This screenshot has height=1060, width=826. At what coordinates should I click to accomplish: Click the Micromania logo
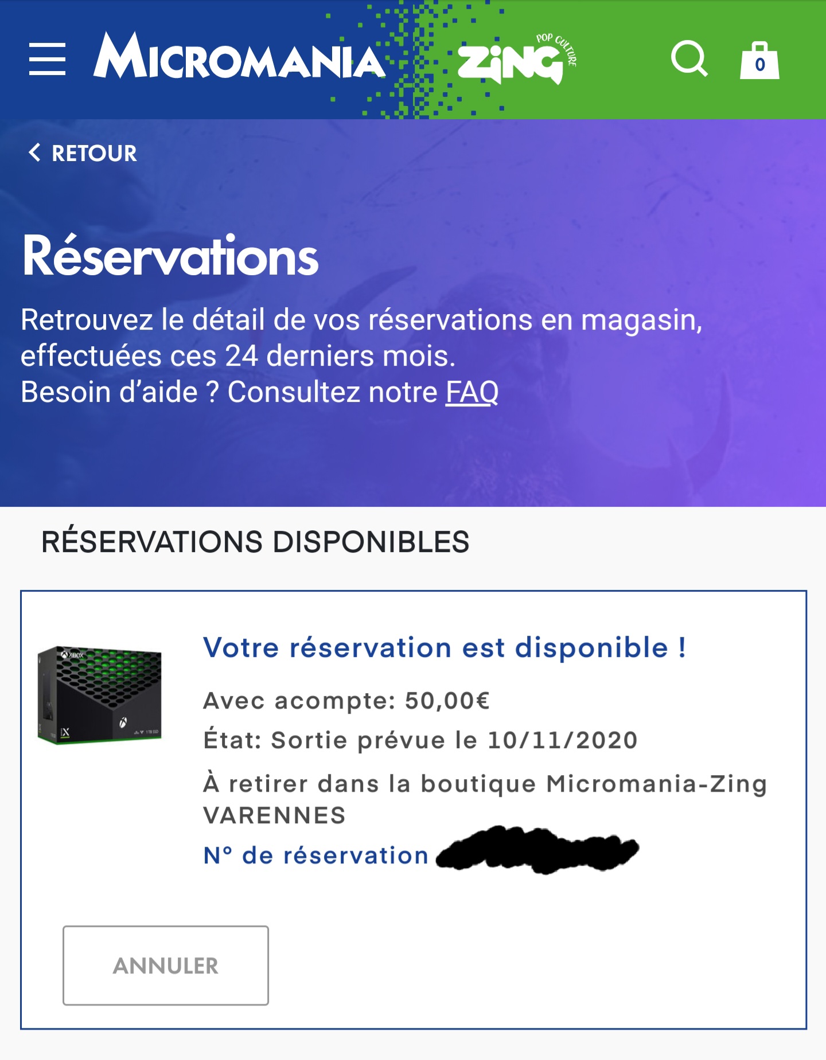(x=239, y=56)
